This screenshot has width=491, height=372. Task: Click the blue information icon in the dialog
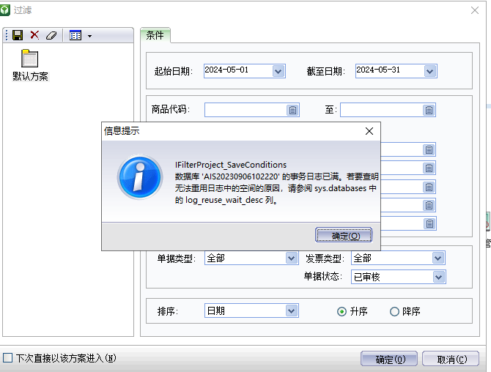[139, 178]
